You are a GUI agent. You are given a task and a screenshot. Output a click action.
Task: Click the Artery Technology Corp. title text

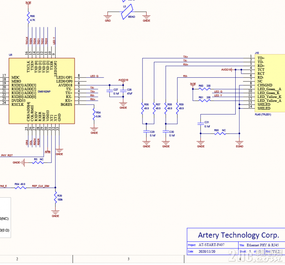(x=238, y=235)
